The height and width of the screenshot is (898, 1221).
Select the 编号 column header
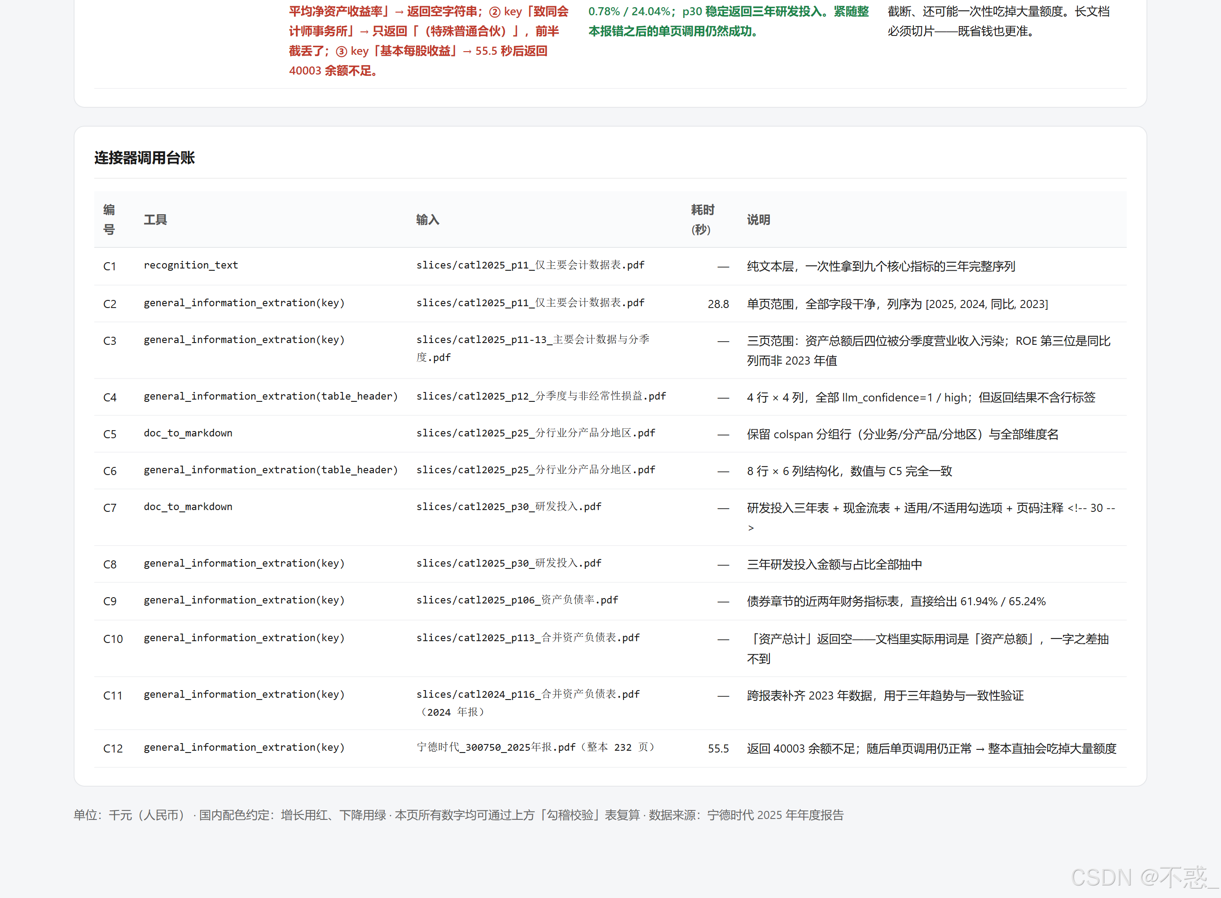pos(109,220)
